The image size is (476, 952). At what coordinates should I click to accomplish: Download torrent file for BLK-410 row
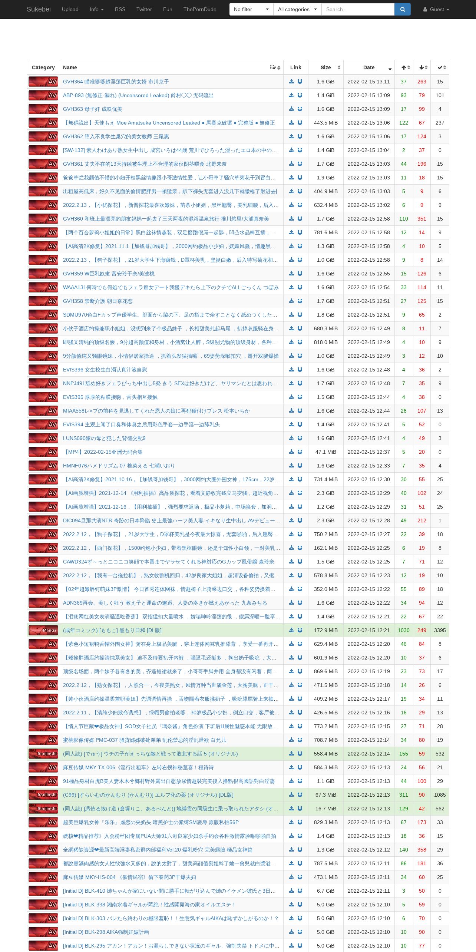coord(291,891)
